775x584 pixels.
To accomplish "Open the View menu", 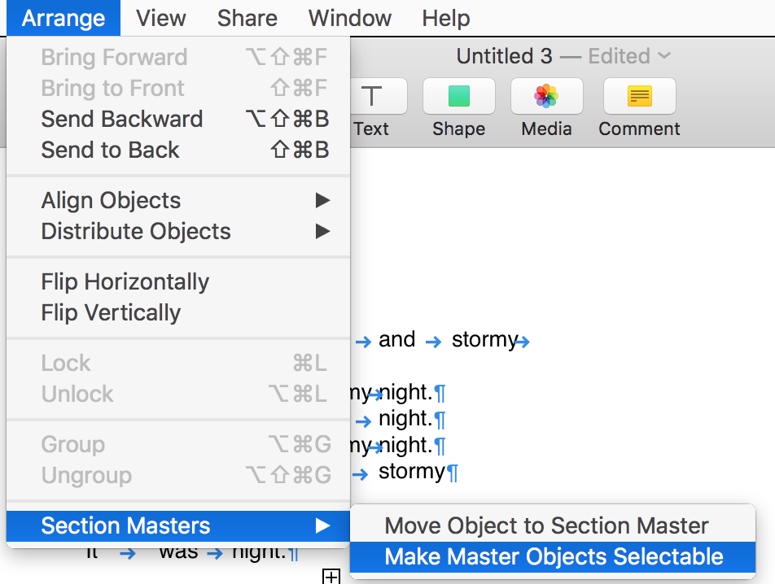I will [x=161, y=18].
